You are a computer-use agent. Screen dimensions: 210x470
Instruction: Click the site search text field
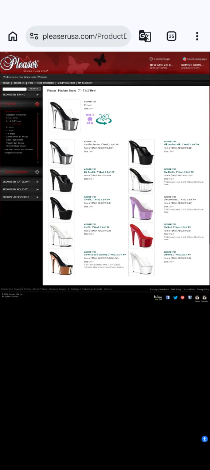[15, 89]
